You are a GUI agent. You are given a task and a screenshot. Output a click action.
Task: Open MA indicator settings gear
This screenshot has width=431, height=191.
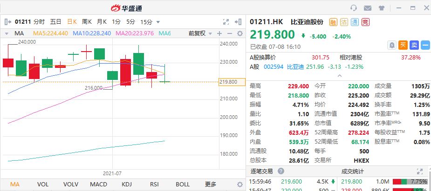[240, 33]
